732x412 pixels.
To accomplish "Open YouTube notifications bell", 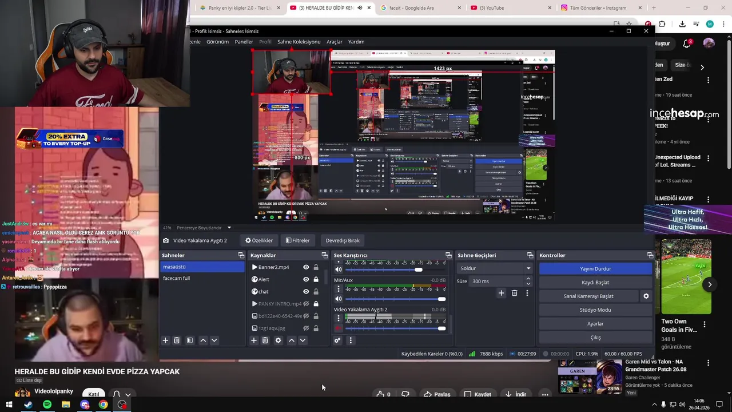I will (x=687, y=43).
